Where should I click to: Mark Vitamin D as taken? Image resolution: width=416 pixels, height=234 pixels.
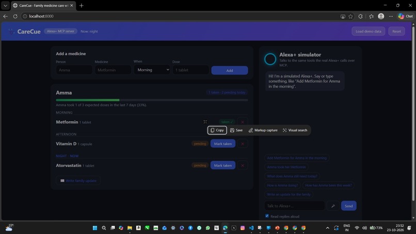(223, 144)
